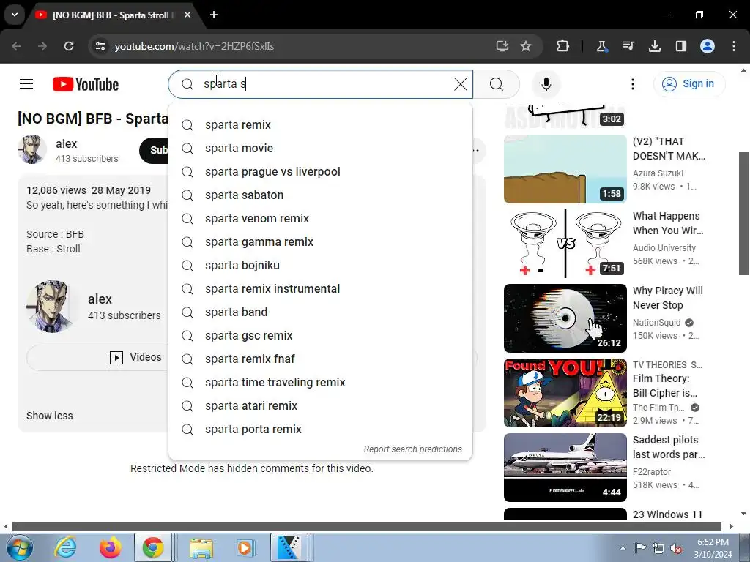Viewport: 750px width, 562px height.
Task: Open 'Saddest pilots last words' thumbnail
Action: (565, 468)
